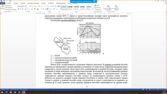Toggle subscript formatting
Image resolution: width=167 pixels, height=94 pixels.
point(27,9)
